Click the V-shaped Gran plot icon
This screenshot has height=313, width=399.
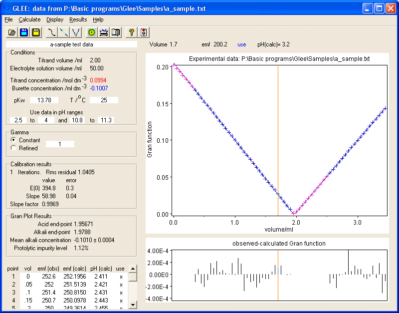point(75,32)
